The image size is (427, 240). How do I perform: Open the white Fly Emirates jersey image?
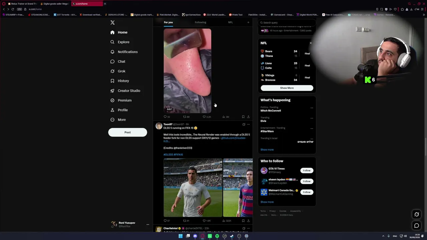(193, 188)
